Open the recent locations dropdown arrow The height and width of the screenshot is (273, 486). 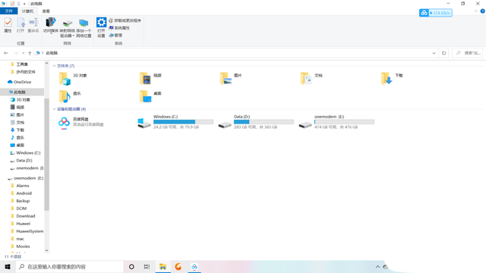[x=24, y=53]
